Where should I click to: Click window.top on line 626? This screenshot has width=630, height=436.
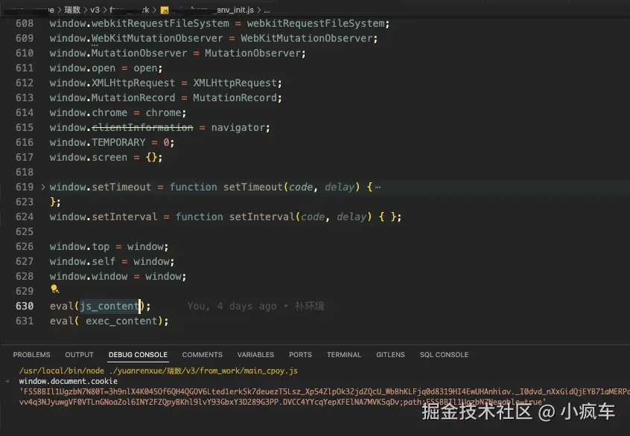point(80,246)
